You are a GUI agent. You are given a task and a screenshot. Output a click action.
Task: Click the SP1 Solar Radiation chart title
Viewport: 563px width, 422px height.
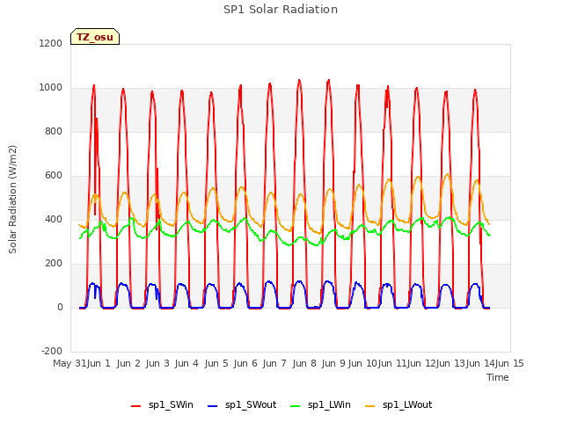281,10
